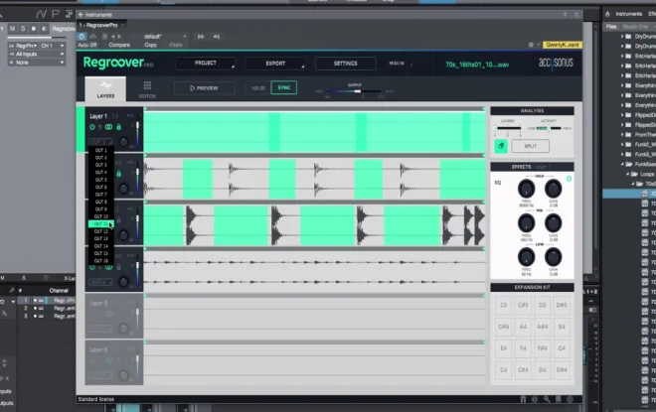The height and width of the screenshot is (412, 656).
Task: Adjust the OUTPUT level slider
Action: pos(357,91)
